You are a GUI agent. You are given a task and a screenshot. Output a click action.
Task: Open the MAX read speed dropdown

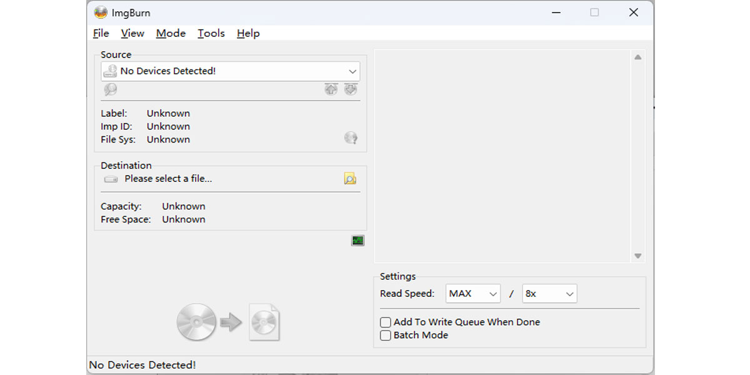tap(473, 294)
